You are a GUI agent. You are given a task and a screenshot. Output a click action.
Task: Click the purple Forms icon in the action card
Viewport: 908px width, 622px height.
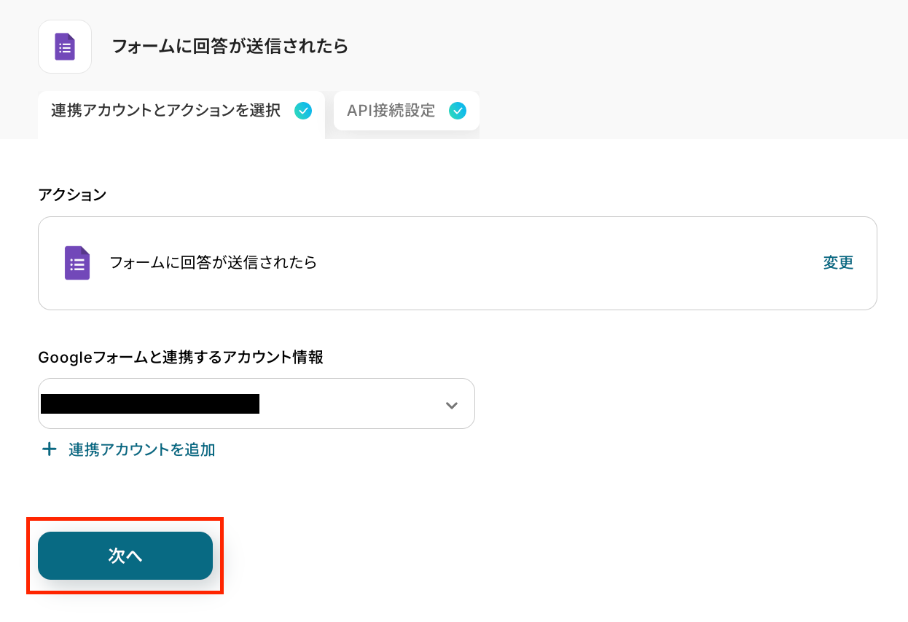click(77, 263)
